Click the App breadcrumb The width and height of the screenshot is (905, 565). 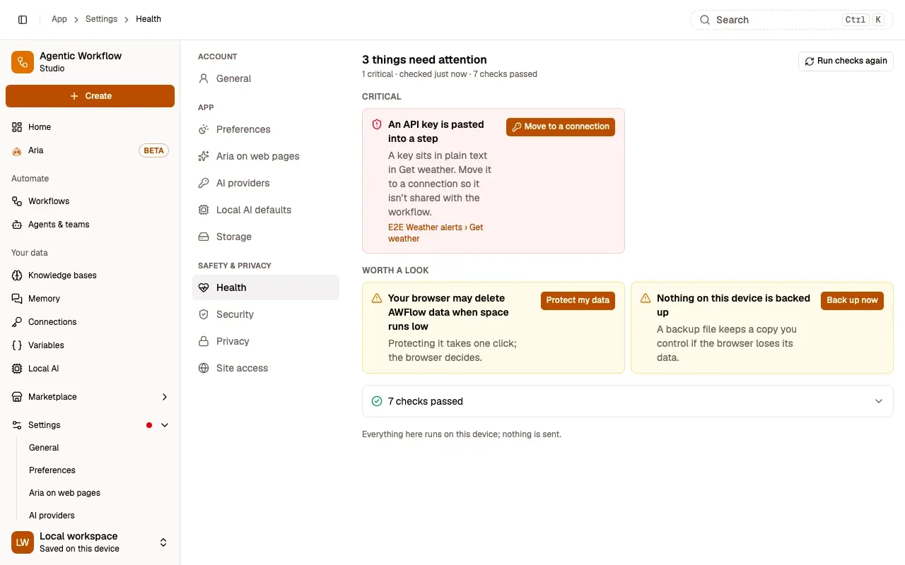(59, 19)
